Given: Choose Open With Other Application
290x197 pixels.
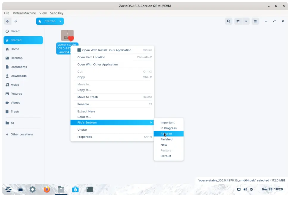Looking at the screenshot, I should tap(112, 64).
